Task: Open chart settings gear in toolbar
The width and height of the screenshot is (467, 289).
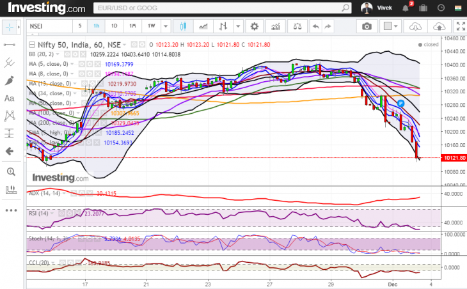Action: (x=255, y=26)
